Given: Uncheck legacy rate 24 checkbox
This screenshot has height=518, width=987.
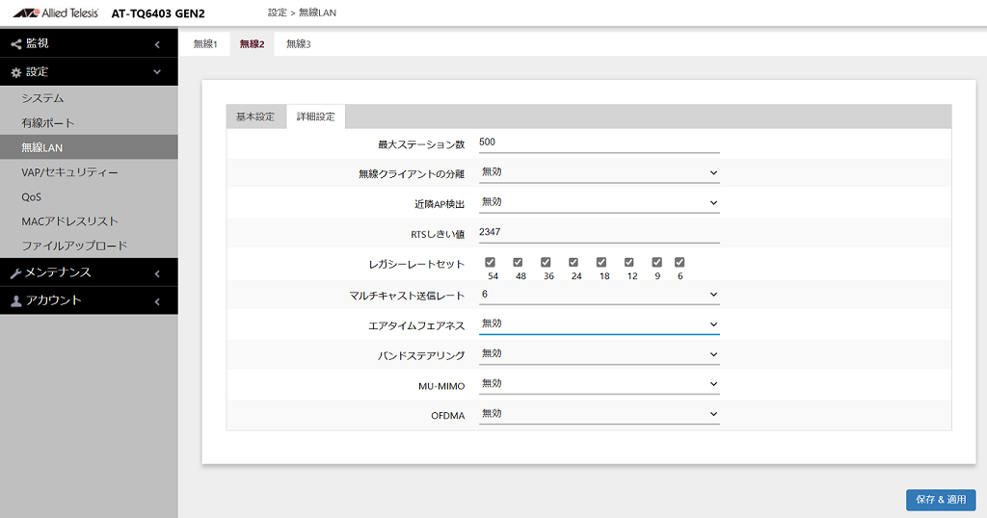Looking at the screenshot, I should pyautogui.click(x=574, y=262).
